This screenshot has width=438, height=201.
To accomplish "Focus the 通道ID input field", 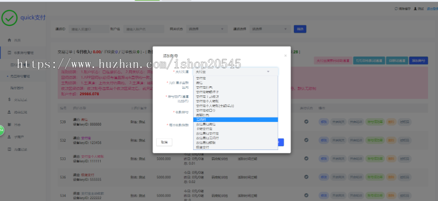I will (x=89, y=29).
